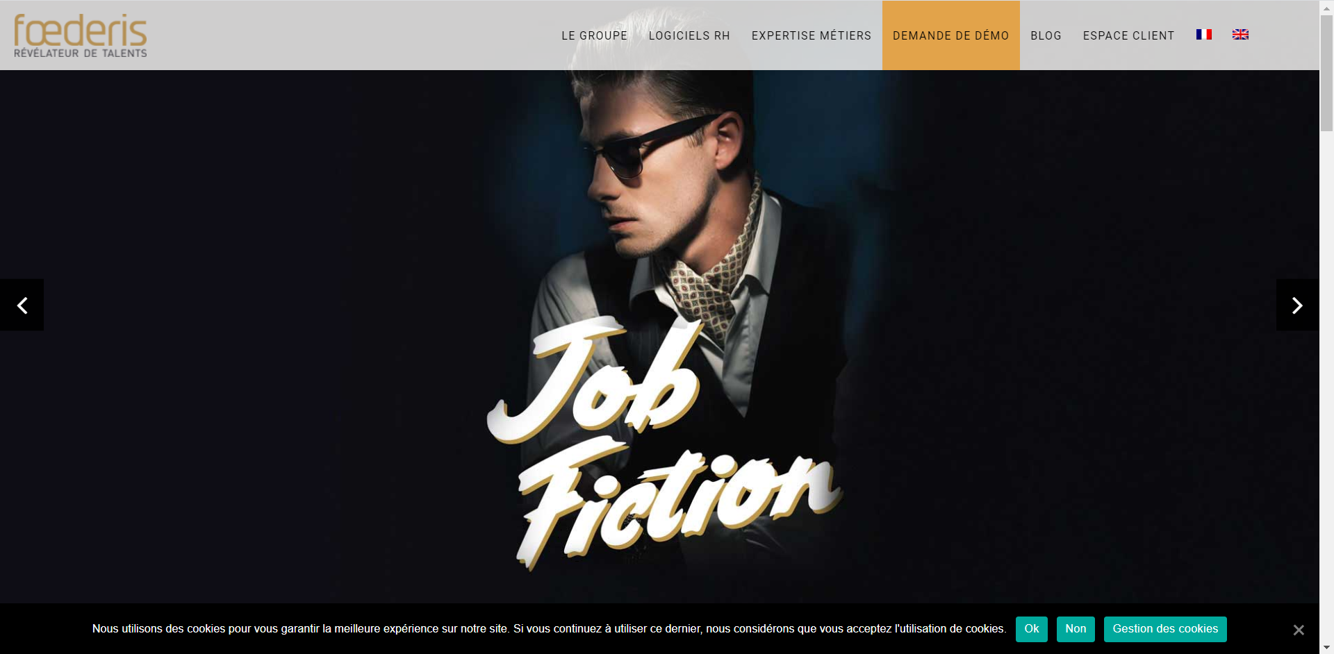The image size is (1334, 654).
Task: Switch site language with the UK flag
Action: tap(1240, 35)
